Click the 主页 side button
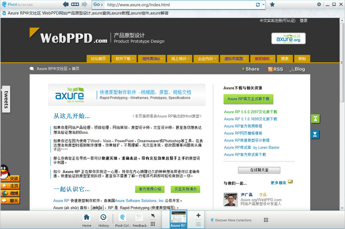This screenshot has width=345, height=229. point(10,186)
